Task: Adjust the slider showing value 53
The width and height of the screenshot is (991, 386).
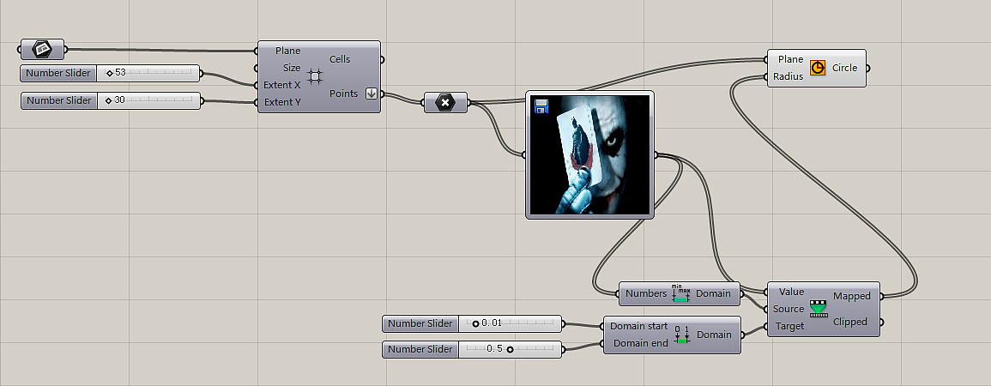Action: click(148, 73)
